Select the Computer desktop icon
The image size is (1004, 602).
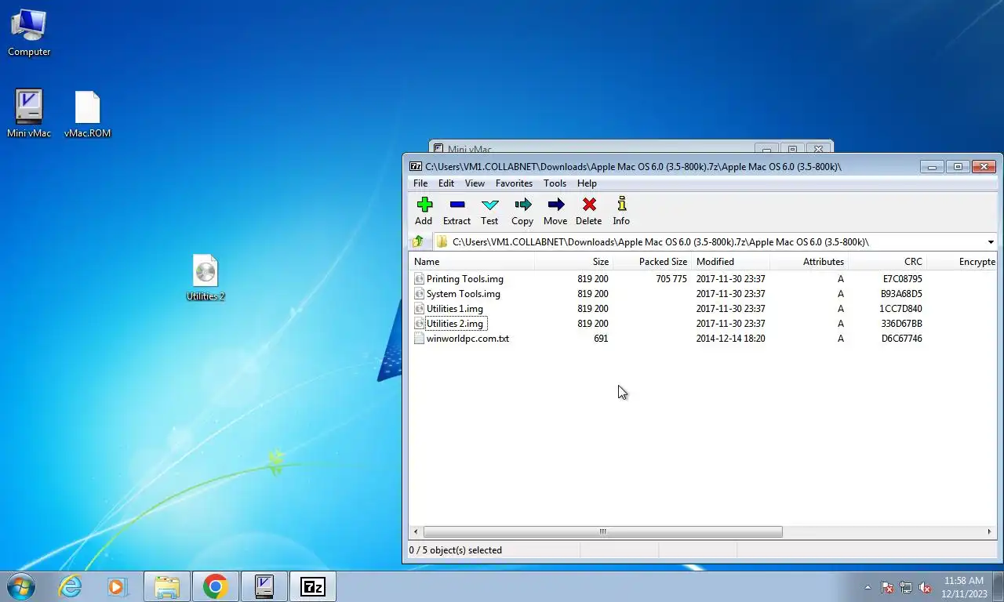click(x=29, y=33)
